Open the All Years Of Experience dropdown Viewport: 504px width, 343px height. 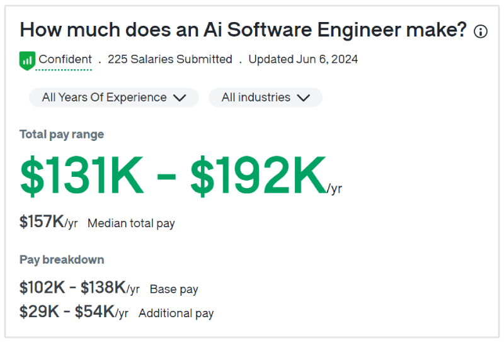[x=105, y=98]
